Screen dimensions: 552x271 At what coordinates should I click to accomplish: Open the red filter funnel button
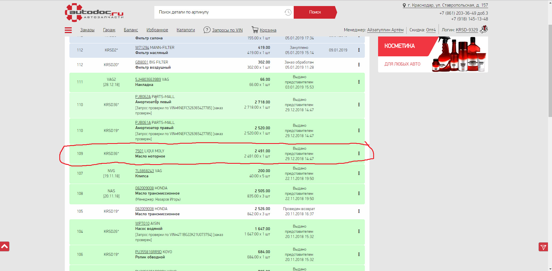[543, 247]
